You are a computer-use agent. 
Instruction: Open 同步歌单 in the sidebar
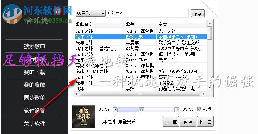(34, 98)
